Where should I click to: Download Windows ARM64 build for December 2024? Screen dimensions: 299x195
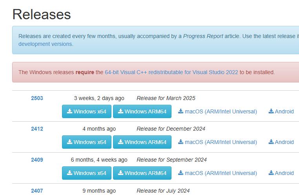click(142, 142)
